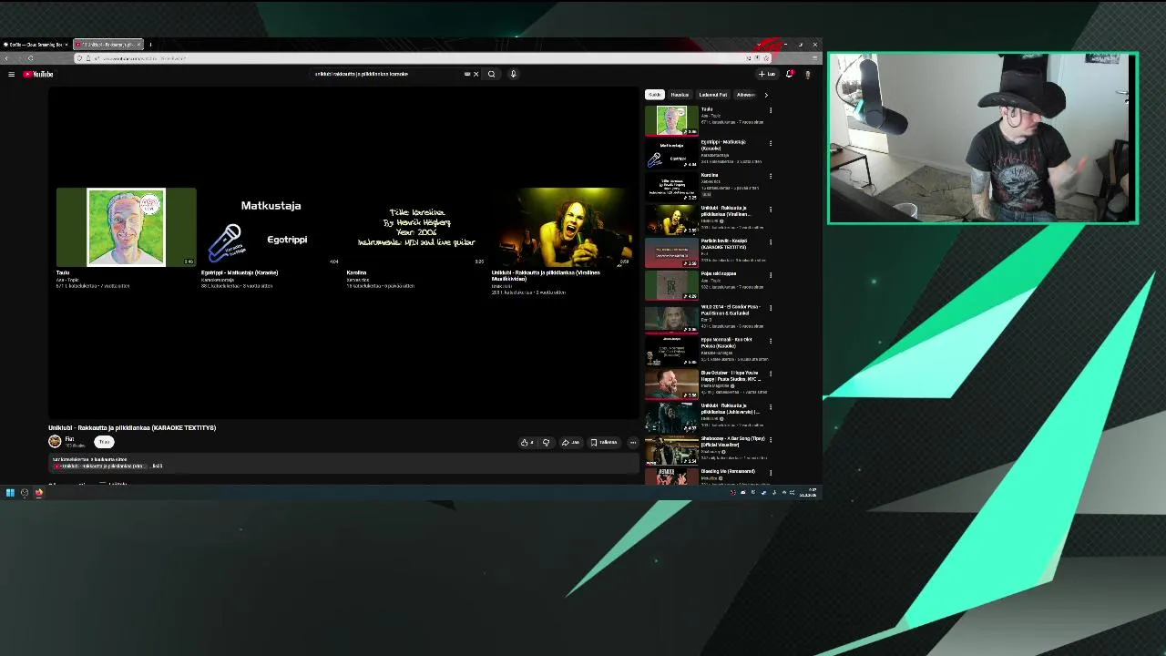This screenshot has height=656, width=1166.
Task: Open options menu for Paritain kaviit video
Action: pos(771,242)
